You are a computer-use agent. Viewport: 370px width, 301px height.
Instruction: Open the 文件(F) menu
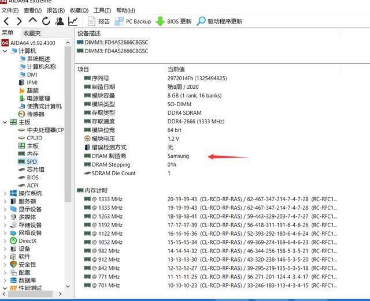coord(10,10)
